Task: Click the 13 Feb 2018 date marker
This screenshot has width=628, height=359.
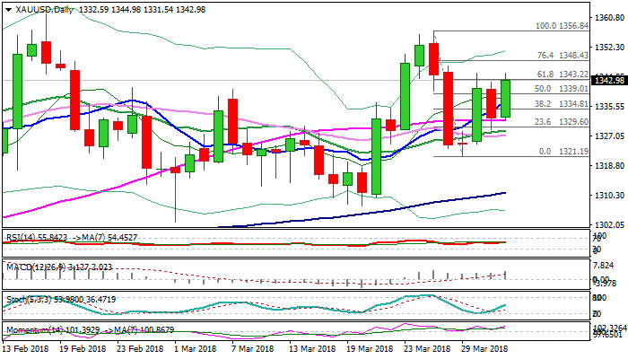Action: click(x=24, y=348)
